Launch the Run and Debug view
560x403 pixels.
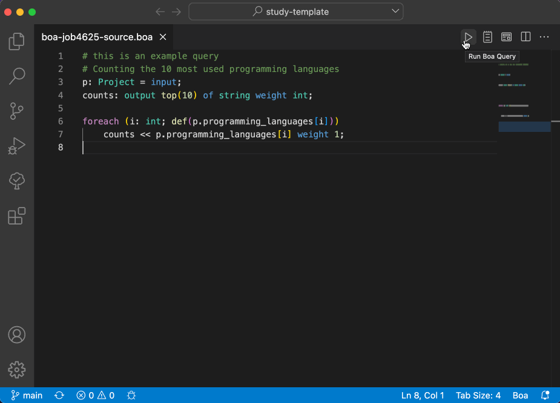[16, 145]
